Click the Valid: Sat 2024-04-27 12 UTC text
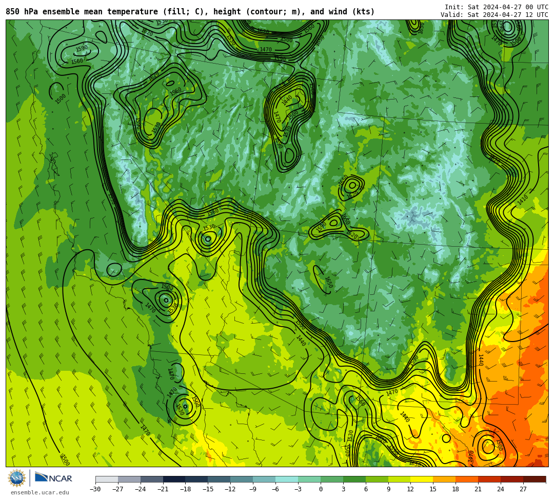The height and width of the screenshot is (499, 554). click(494, 14)
